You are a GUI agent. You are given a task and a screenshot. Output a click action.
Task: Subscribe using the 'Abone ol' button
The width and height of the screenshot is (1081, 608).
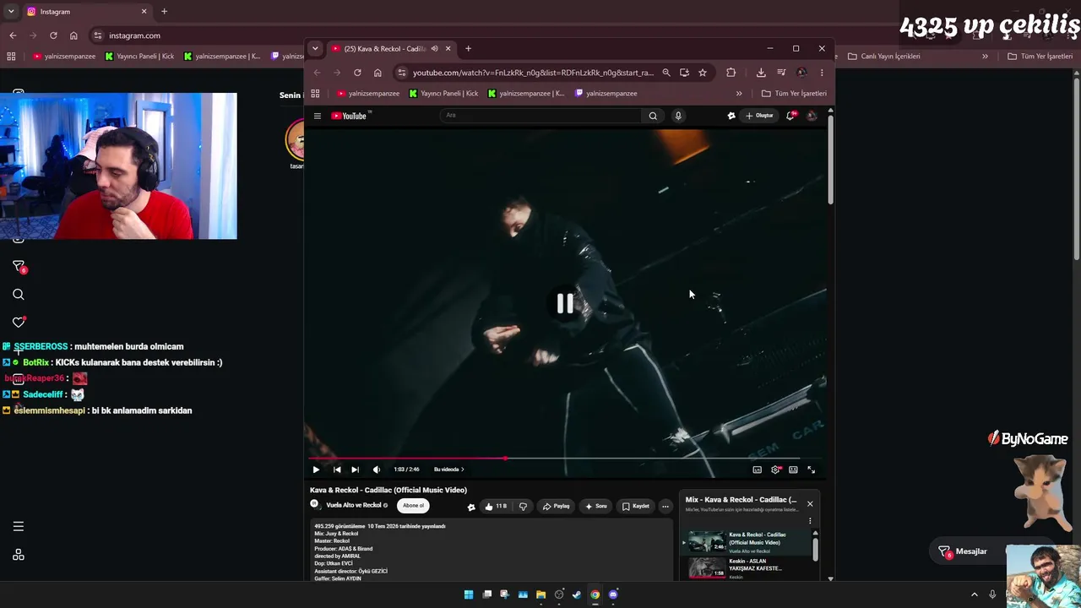point(413,506)
